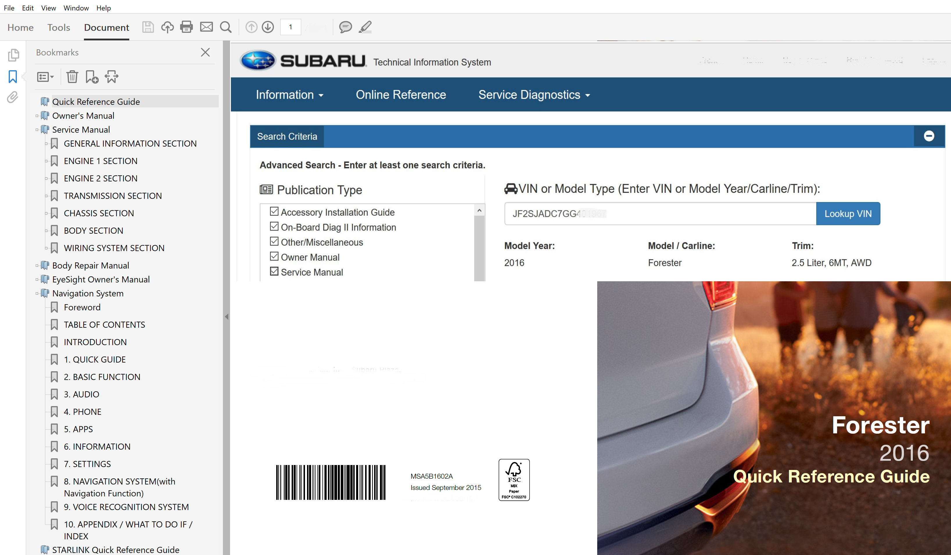Open TRANSMISSION SECTION bookmark

tap(112, 196)
